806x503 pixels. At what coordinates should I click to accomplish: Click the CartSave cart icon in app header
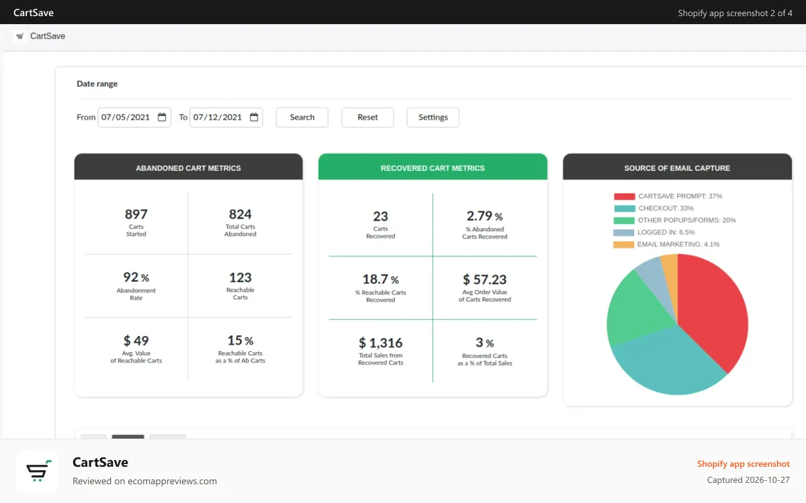coord(20,36)
